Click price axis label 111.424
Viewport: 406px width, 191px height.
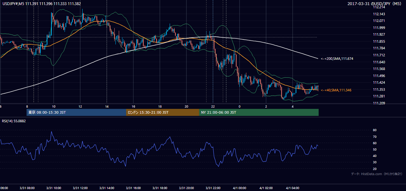pos(379,82)
